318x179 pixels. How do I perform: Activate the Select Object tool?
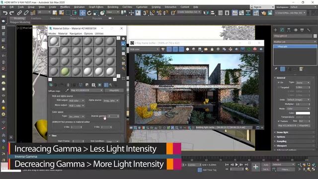55,13
